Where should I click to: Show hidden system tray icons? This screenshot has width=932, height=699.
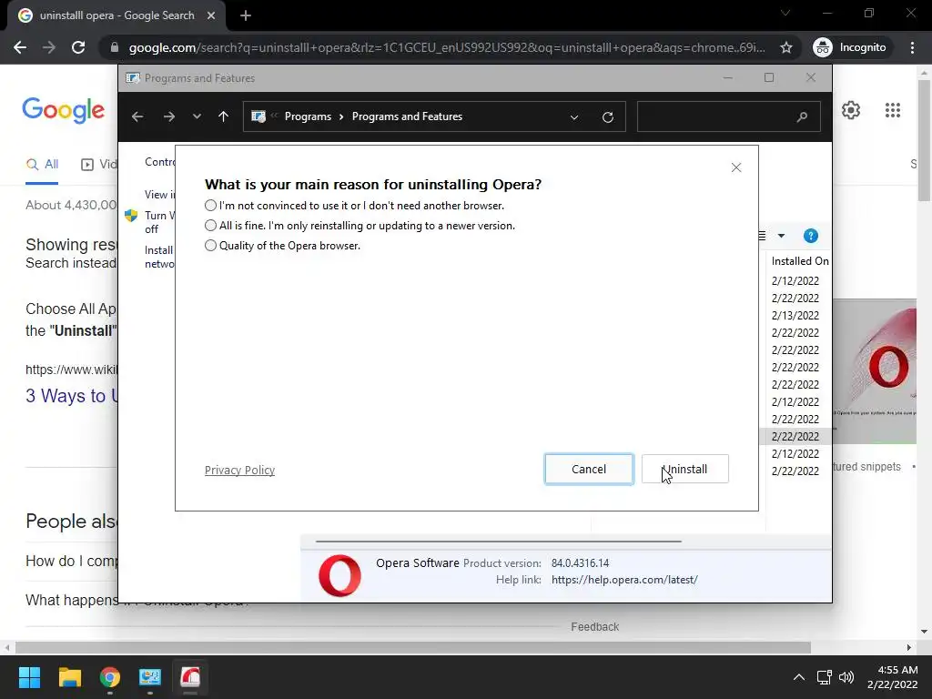click(799, 677)
